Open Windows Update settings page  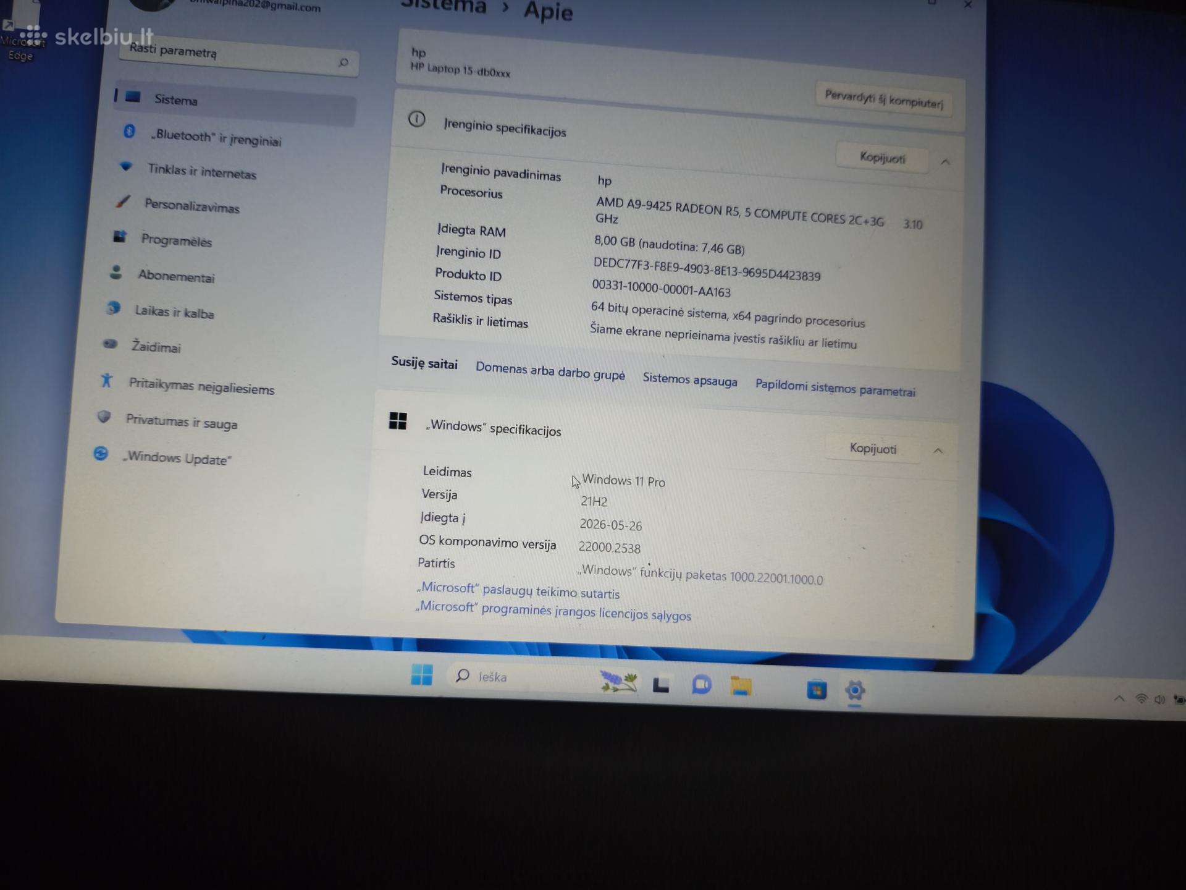click(x=177, y=458)
